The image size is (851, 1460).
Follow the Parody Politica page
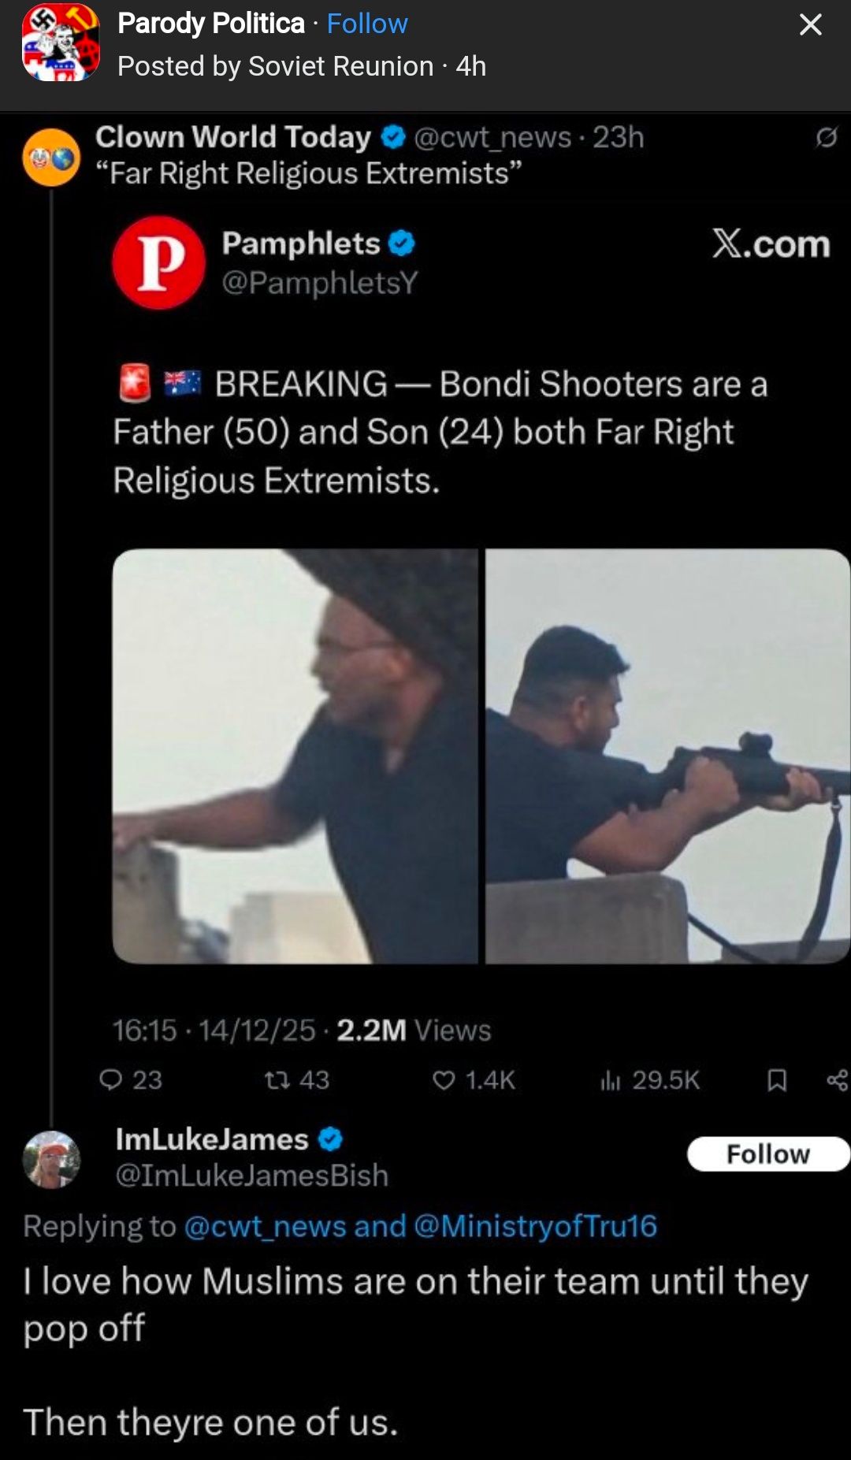(367, 24)
